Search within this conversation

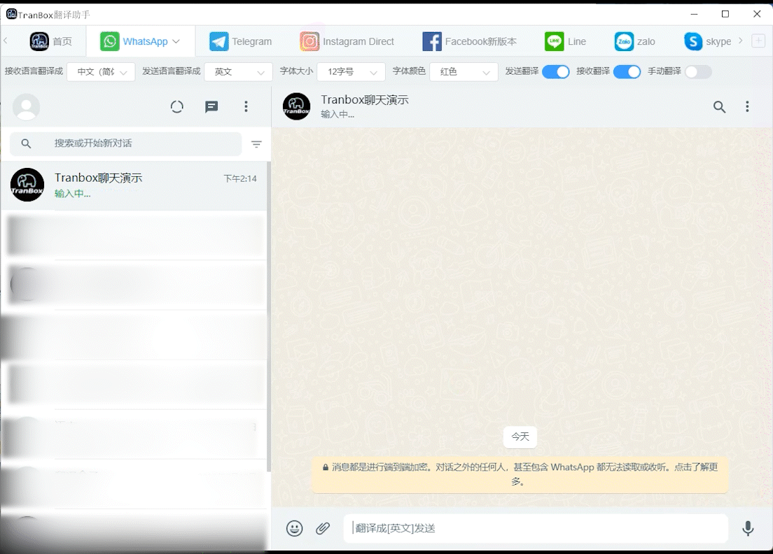tap(719, 107)
